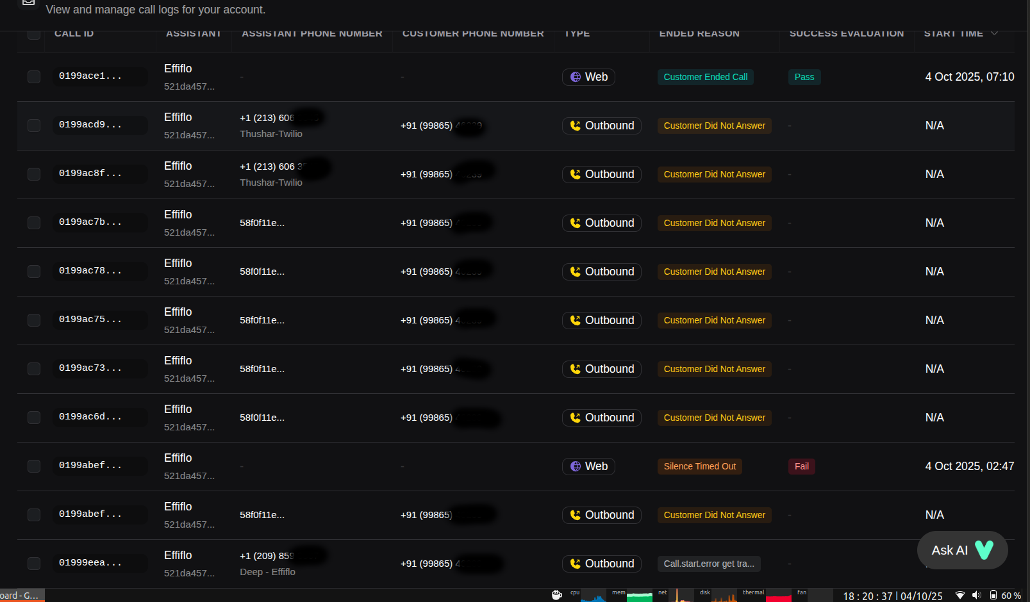The height and width of the screenshot is (602, 1030).
Task: Click the coffee cup icon in bottom panel
Action: tap(557, 595)
